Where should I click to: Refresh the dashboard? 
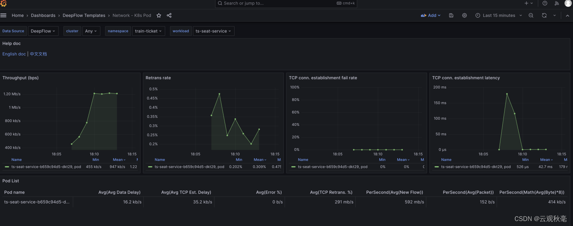544,16
